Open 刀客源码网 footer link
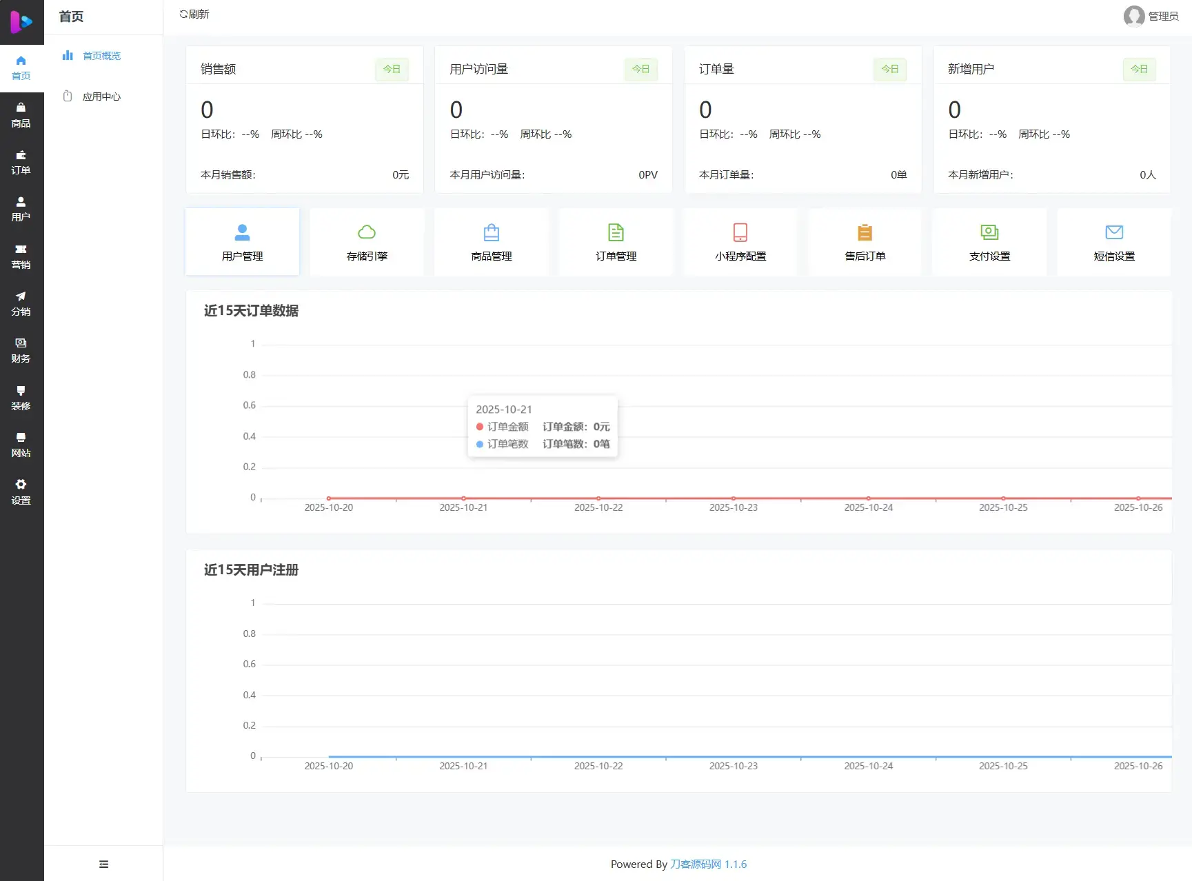Screen dimensions: 1192x881 [696, 864]
